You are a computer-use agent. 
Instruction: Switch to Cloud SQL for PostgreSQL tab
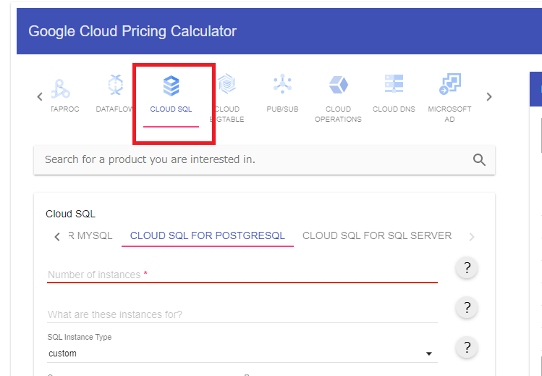[x=208, y=236]
